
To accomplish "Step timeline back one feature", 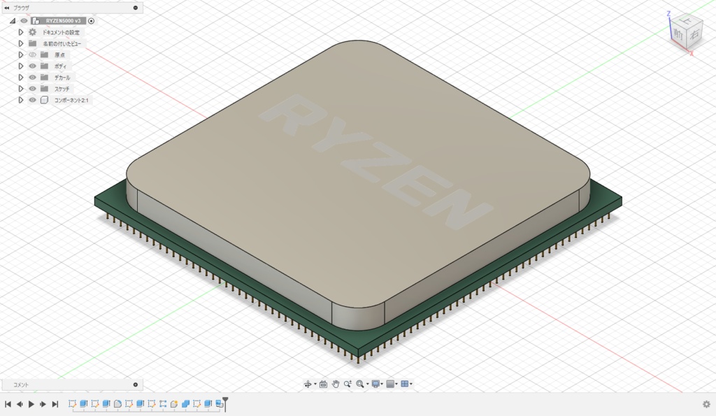I will (20, 404).
